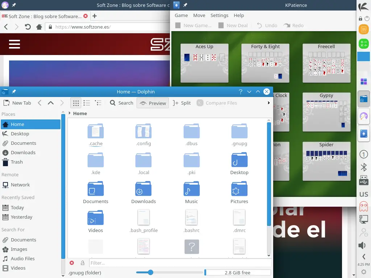Open the .dbus folder
Image resolution: width=371 pixels, height=278 pixels.
click(191, 134)
